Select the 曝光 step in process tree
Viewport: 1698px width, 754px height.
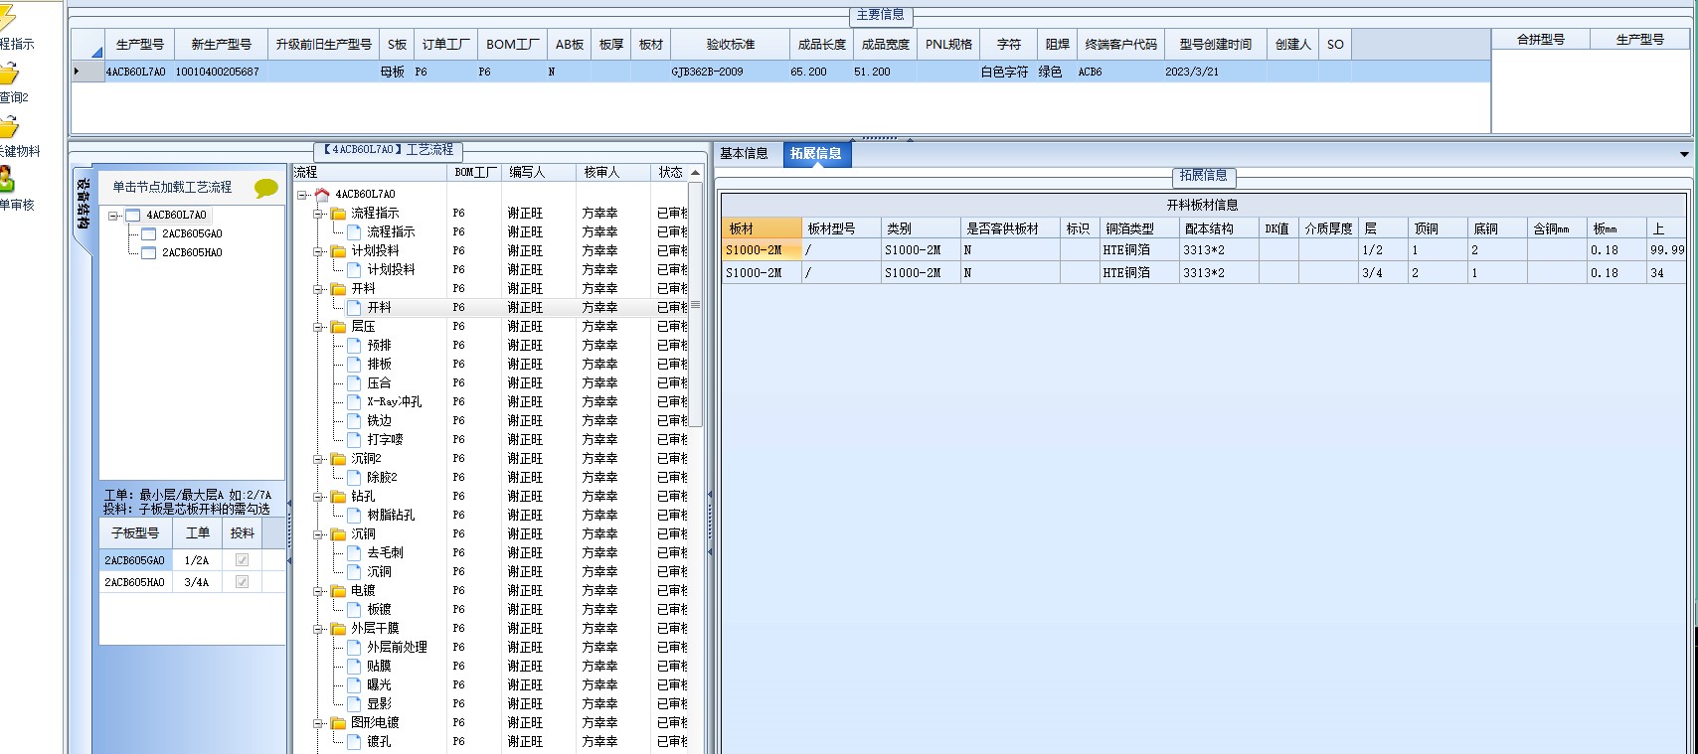(379, 685)
